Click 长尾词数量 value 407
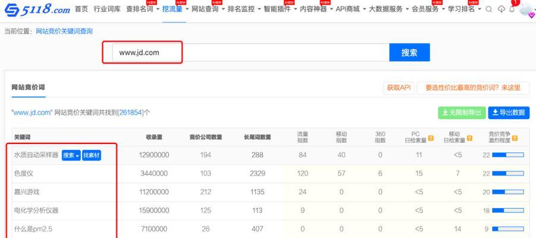This screenshot has width=536, height=238. [x=257, y=229]
